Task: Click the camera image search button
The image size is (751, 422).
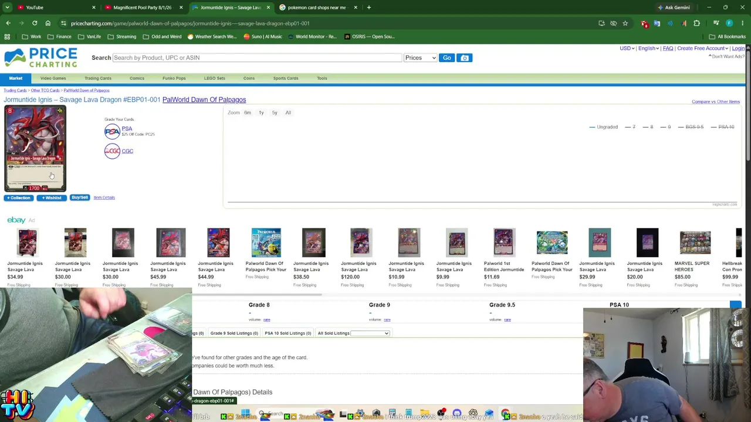Action: click(x=465, y=57)
